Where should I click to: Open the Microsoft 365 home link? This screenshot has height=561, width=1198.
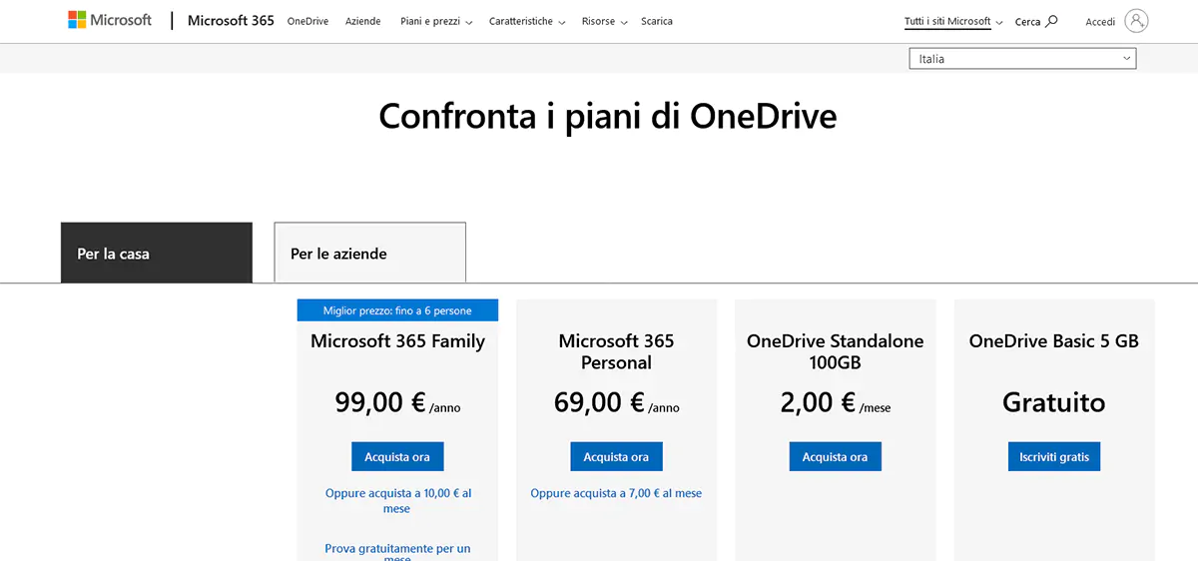(231, 21)
